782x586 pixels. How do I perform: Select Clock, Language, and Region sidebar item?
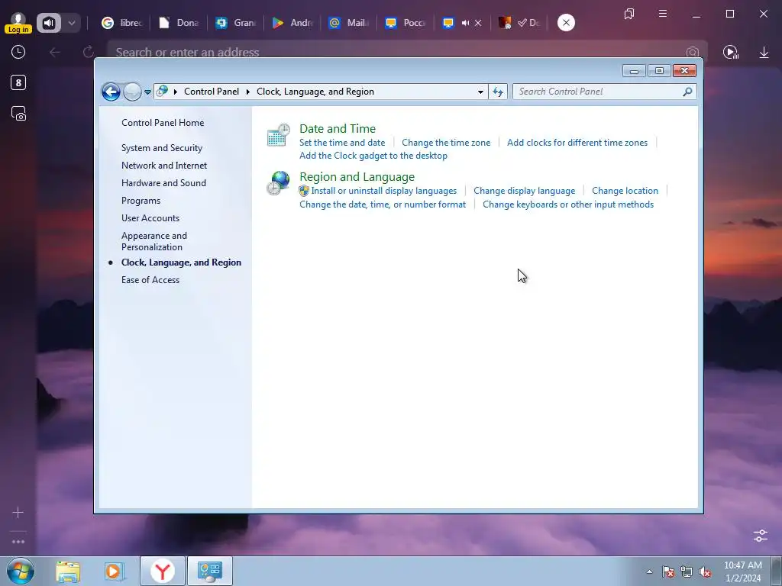pos(181,262)
